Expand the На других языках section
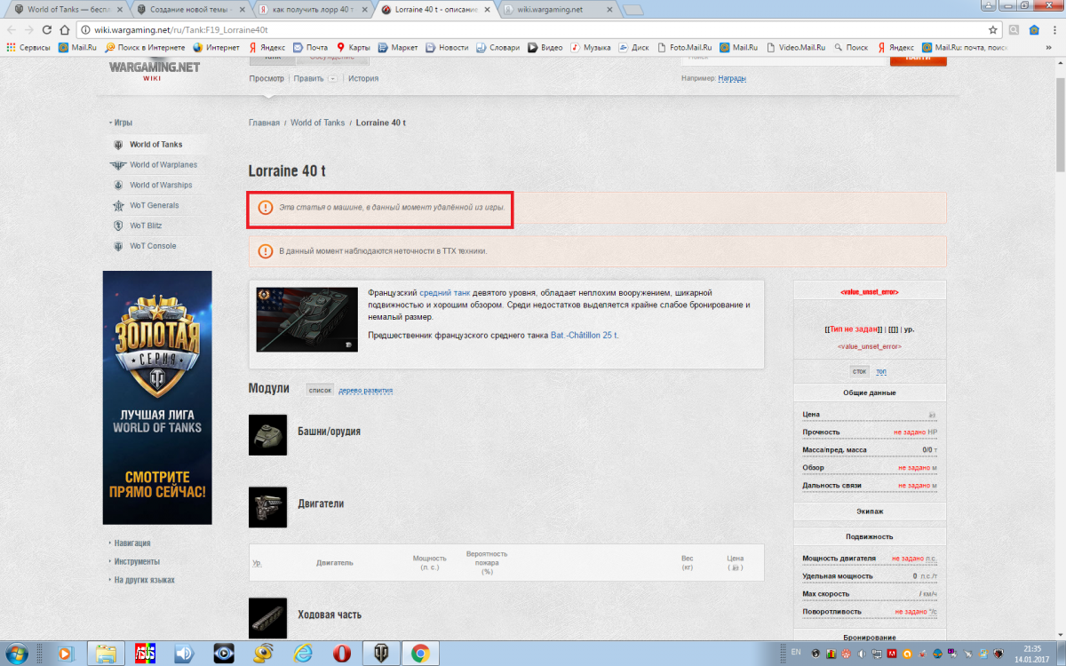This screenshot has height=666, width=1066. click(141, 580)
